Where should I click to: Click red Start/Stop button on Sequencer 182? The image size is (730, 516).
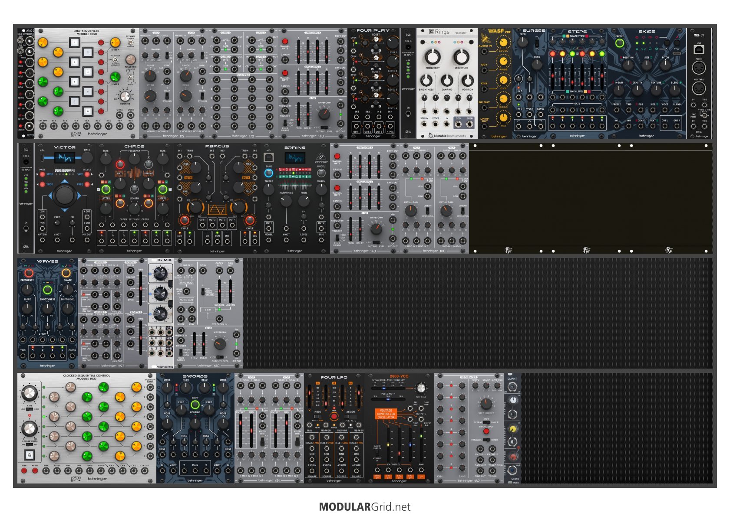(486, 431)
